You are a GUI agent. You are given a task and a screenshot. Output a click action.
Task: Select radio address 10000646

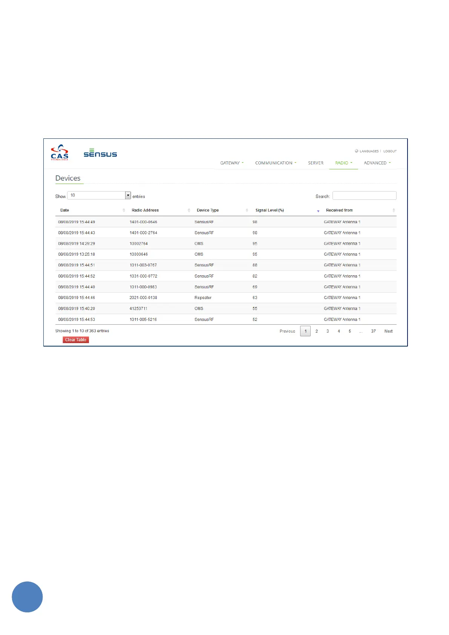pyautogui.click(x=139, y=254)
